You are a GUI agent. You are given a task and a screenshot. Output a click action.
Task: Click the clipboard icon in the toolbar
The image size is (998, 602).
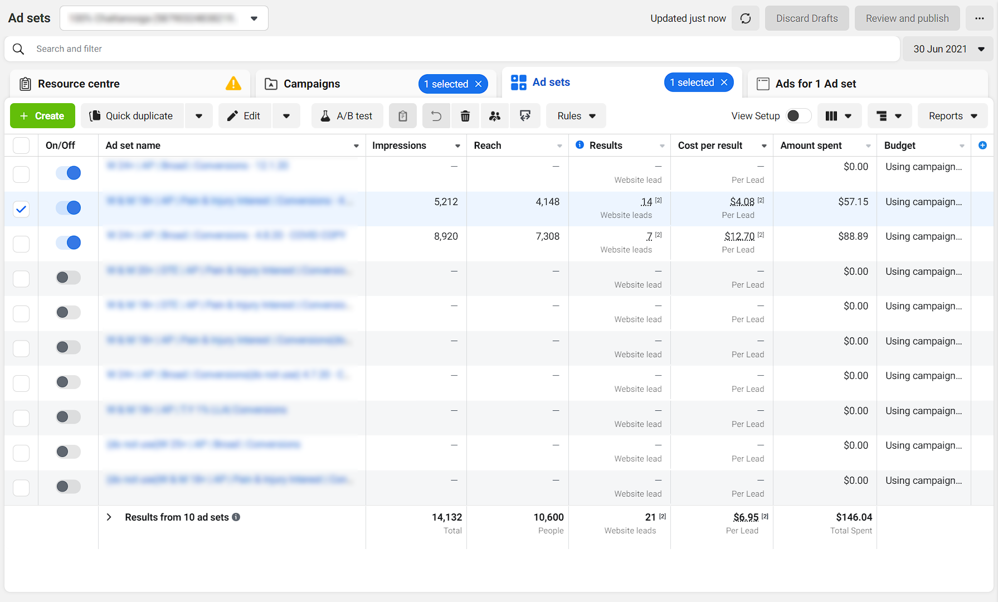coord(403,115)
